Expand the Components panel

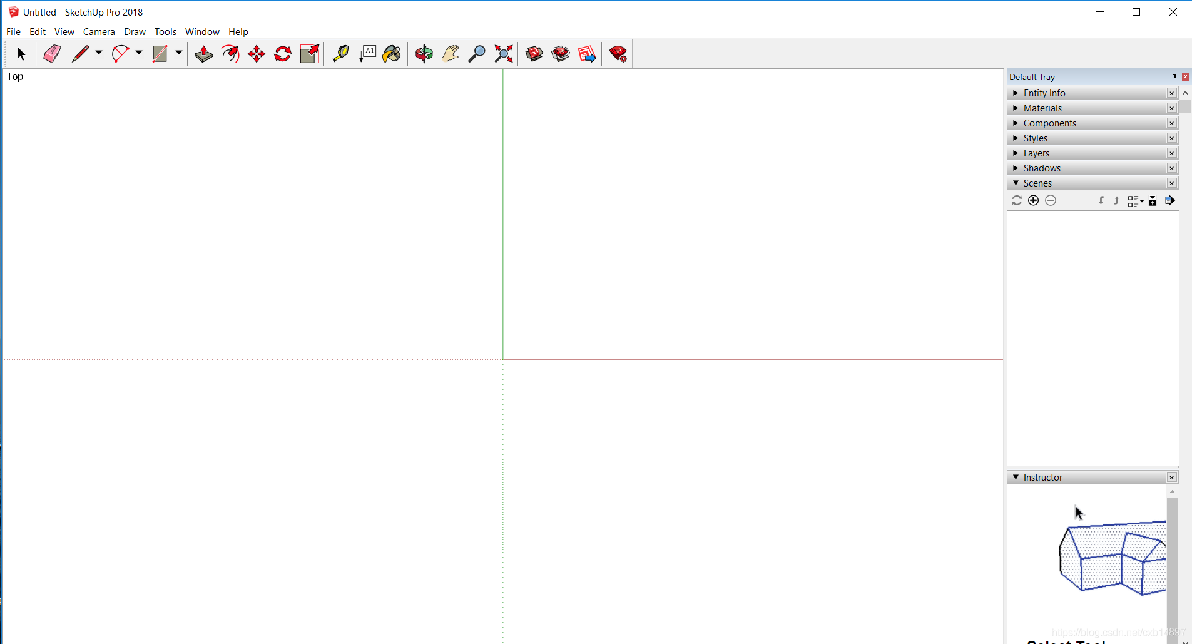[x=1016, y=123]
